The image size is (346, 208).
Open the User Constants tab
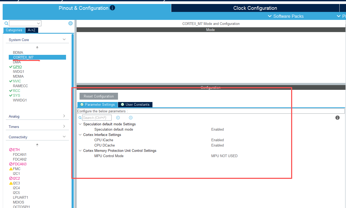point(135,104)
